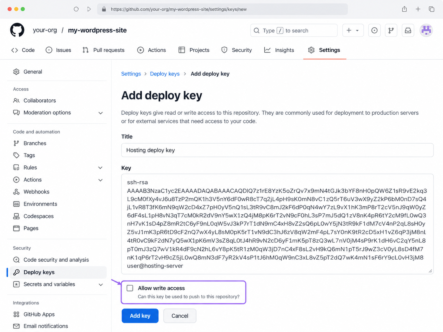
Task: Click the Cancel button
Action: pos(180,316)
